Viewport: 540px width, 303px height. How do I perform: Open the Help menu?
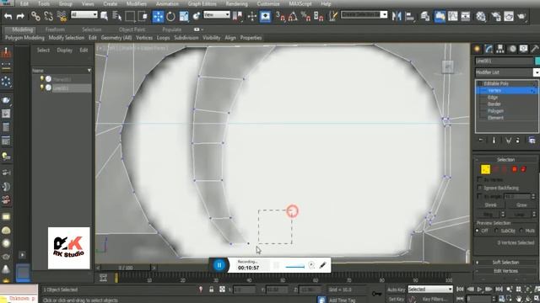326,3
